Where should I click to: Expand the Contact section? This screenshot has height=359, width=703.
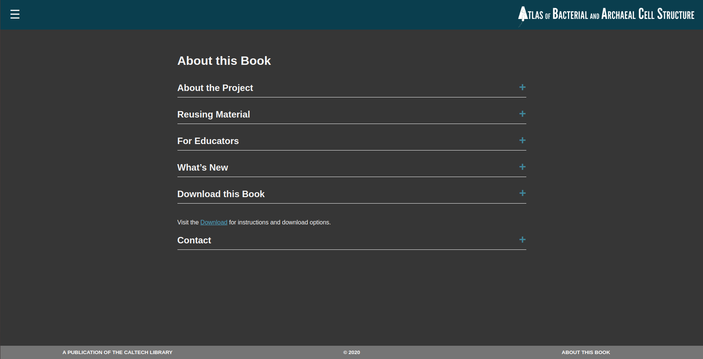point(194,240)
